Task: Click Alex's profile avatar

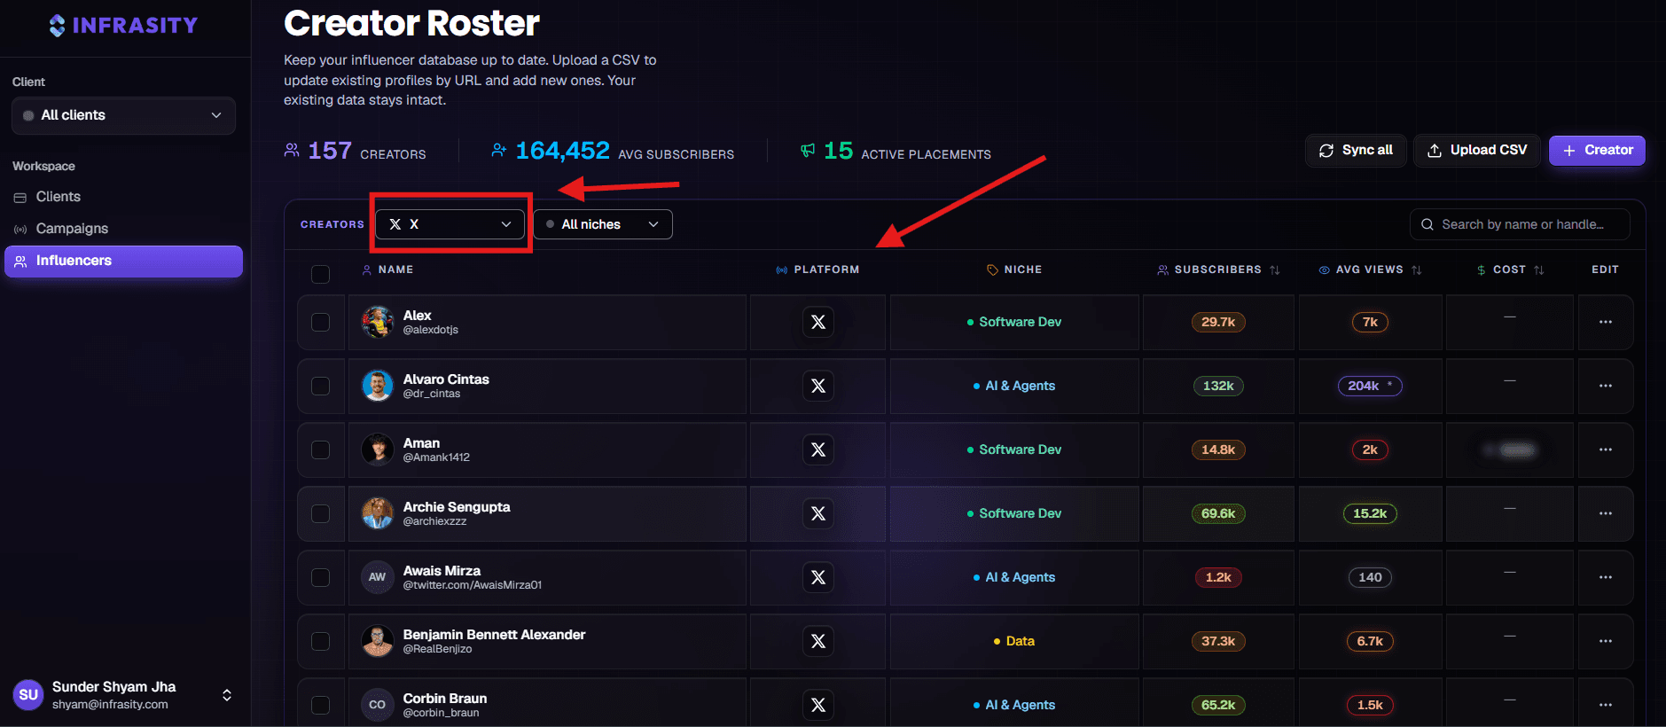Action: coord(378,322)
